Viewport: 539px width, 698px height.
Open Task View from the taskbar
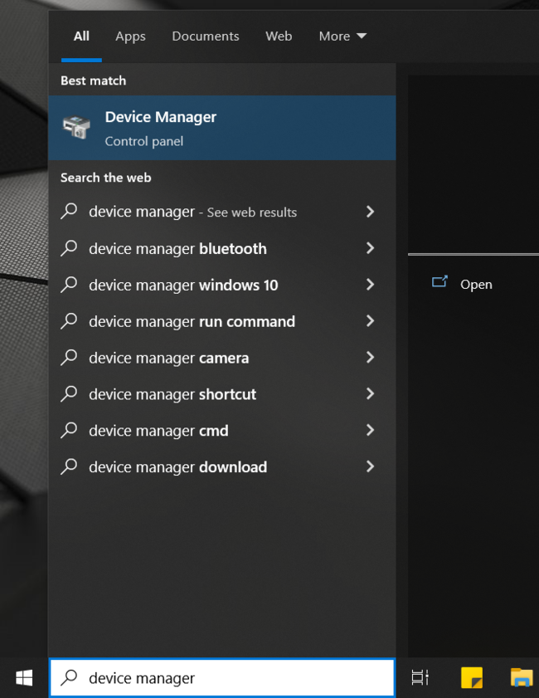420,678
